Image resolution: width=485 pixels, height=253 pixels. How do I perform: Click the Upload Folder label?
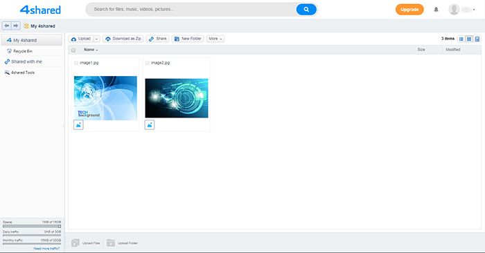pos(127,243)
